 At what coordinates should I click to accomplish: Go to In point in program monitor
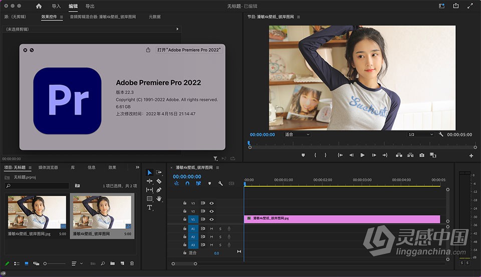[x=340, y=155]
